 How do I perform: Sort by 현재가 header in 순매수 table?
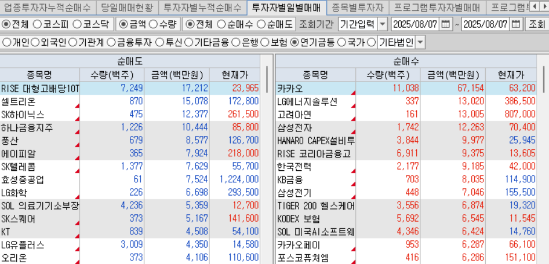(x=511, y=75)
